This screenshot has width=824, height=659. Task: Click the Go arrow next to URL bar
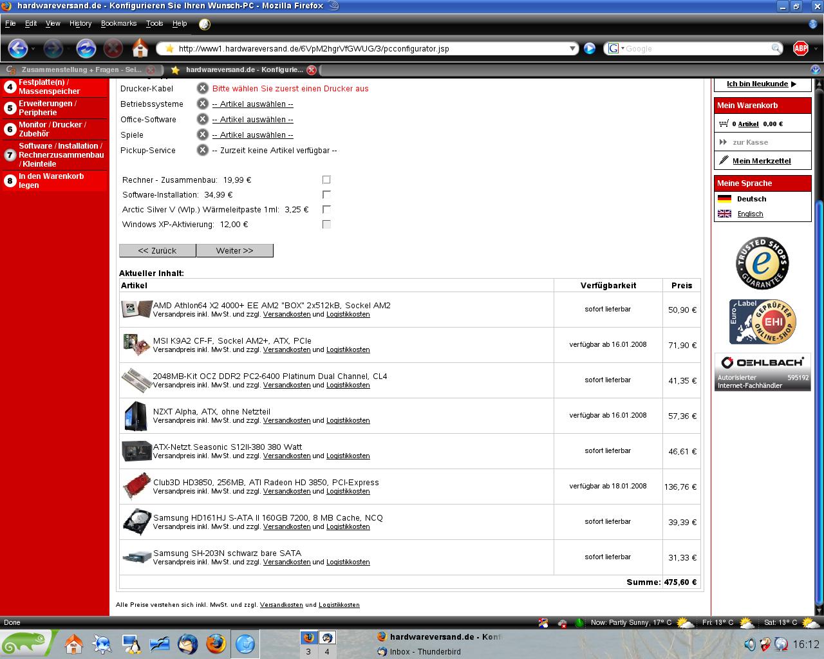point(589,48)
